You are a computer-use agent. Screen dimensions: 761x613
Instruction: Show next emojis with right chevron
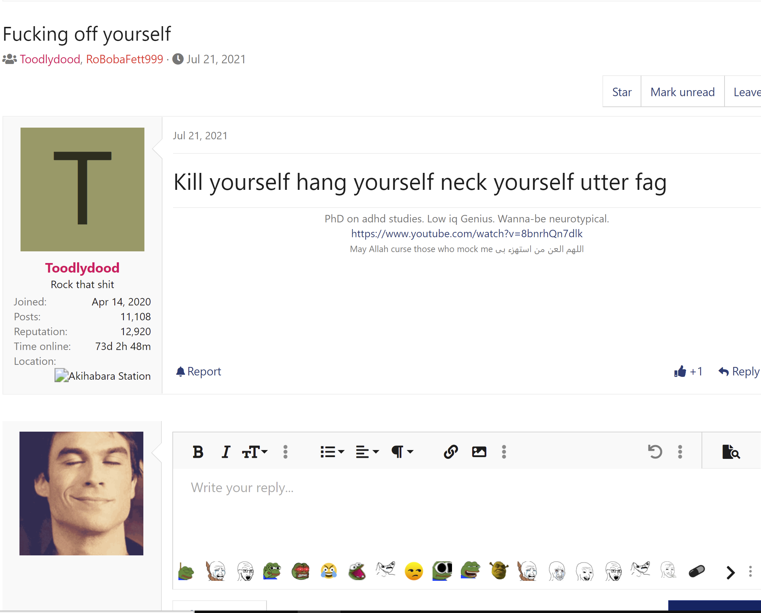coord(731,572)
